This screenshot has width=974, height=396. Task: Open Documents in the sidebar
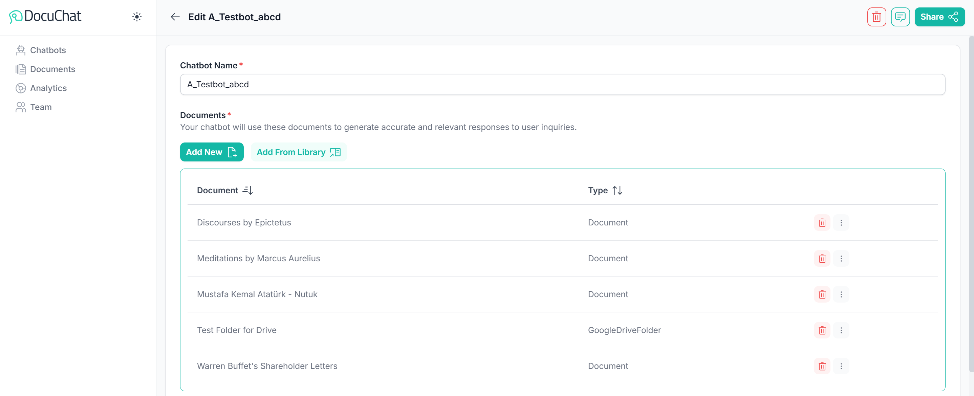pyautogui.click(x=52, y=69)
